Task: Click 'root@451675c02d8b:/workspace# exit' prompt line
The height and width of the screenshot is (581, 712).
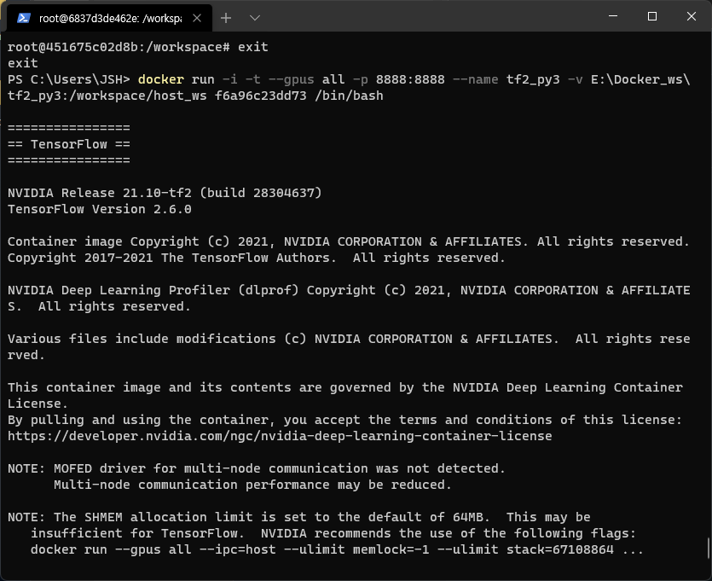Action: 138,47
